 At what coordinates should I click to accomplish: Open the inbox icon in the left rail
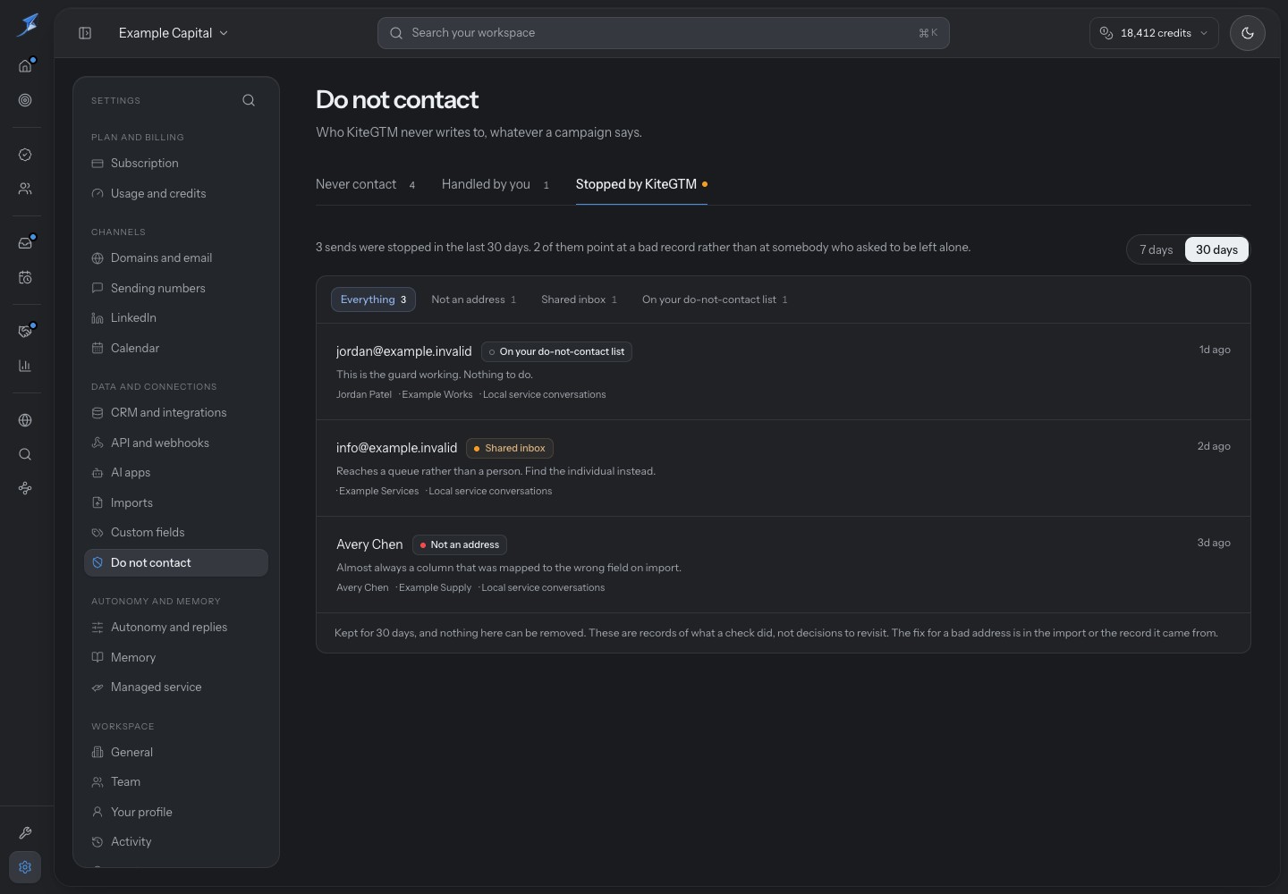[25, 243]
